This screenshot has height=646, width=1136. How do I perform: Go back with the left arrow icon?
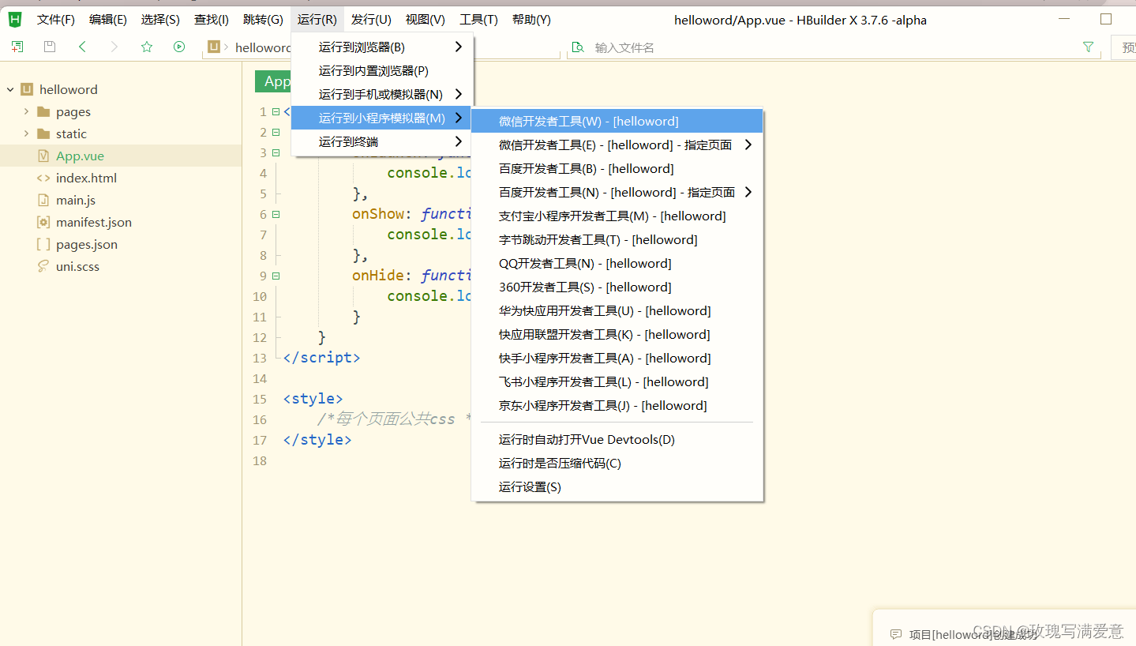tap(82, 47)
